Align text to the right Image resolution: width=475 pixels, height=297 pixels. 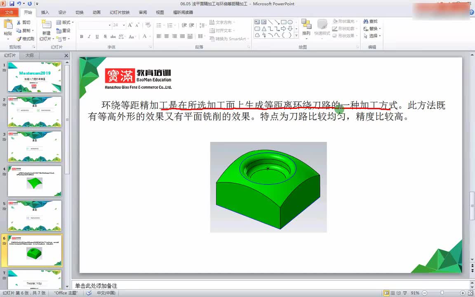174,36
